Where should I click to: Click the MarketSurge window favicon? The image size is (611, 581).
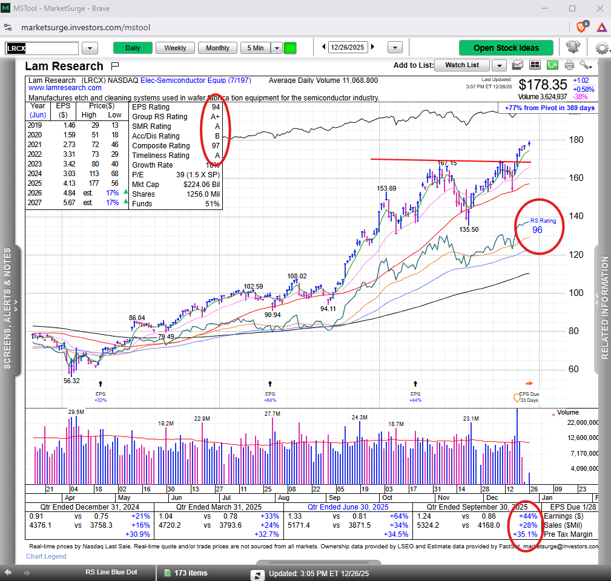coord(5,8)
